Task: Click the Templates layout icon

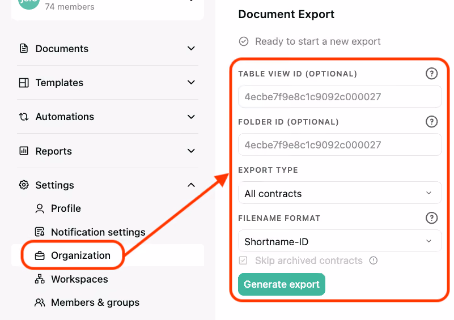Action: [x=24, y=83]
